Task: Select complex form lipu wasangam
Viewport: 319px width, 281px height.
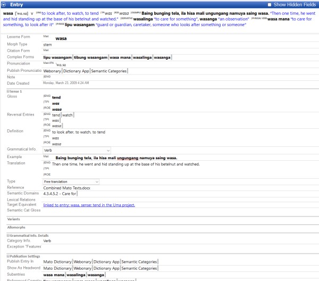Action: coord(57,57)
